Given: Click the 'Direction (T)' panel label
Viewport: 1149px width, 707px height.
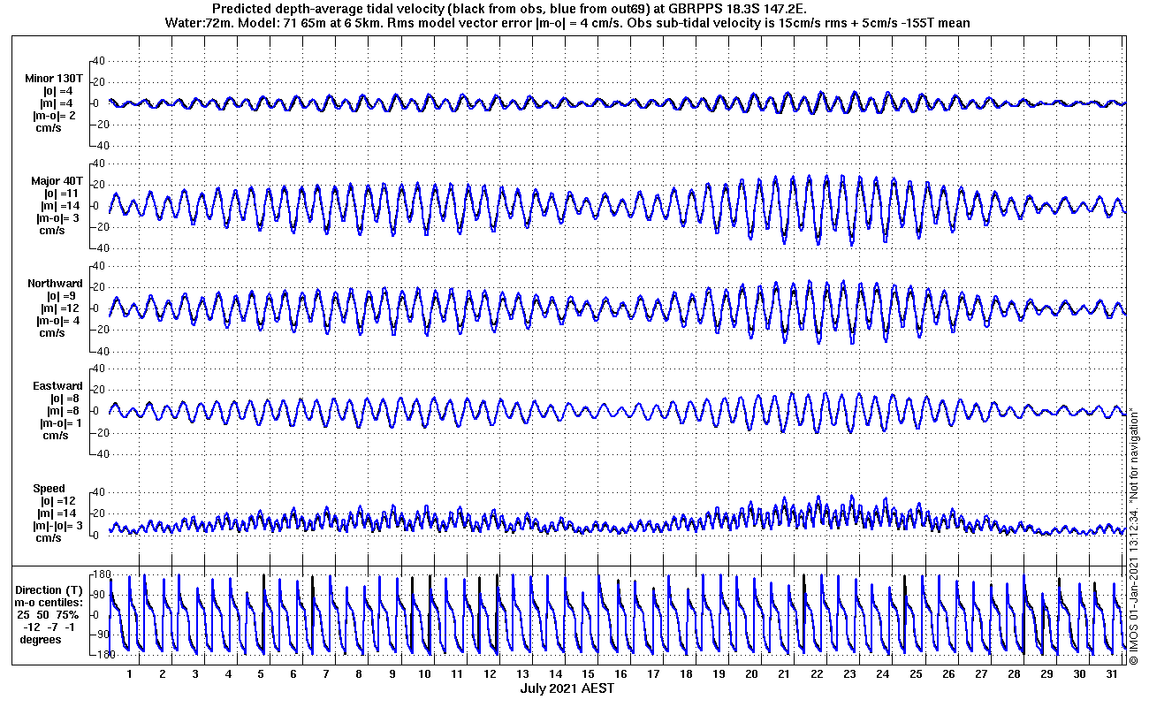Looking at the screenshot, I should tap(50, 590).
